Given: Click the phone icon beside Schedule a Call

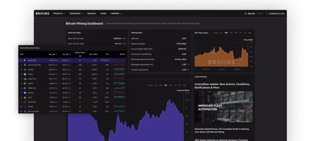Looking at the screenshot, I should tap(267, 13).
